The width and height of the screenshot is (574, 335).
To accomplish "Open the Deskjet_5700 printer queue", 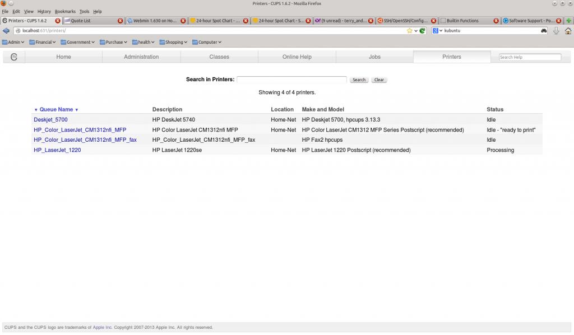I will 50,119.
